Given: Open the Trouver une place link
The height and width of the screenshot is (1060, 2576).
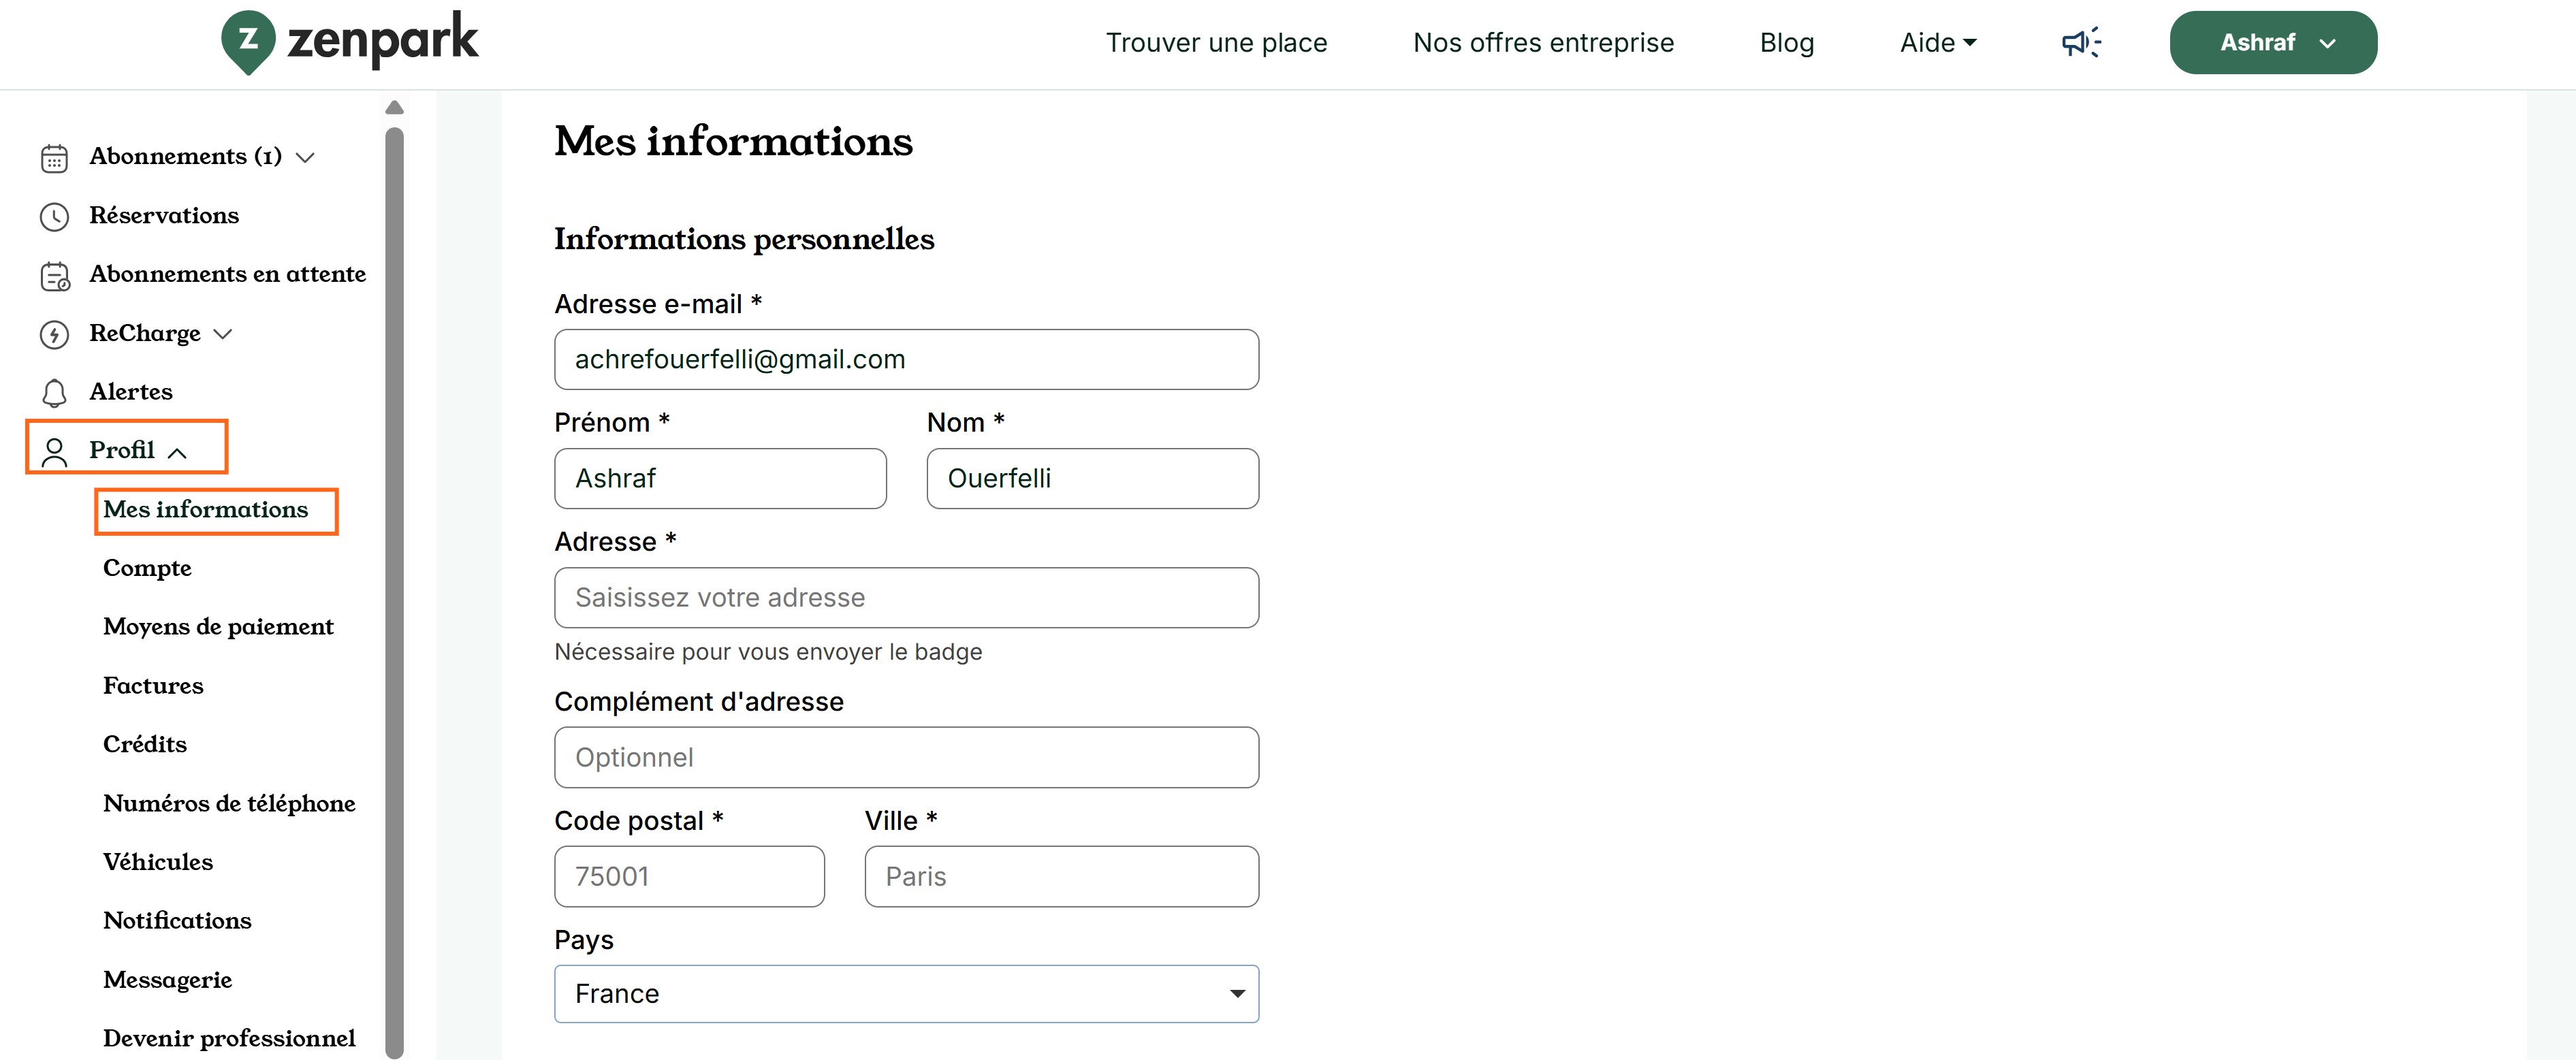Looking at the screenshot, I should pyautogui.click(x=1216, y=43).
